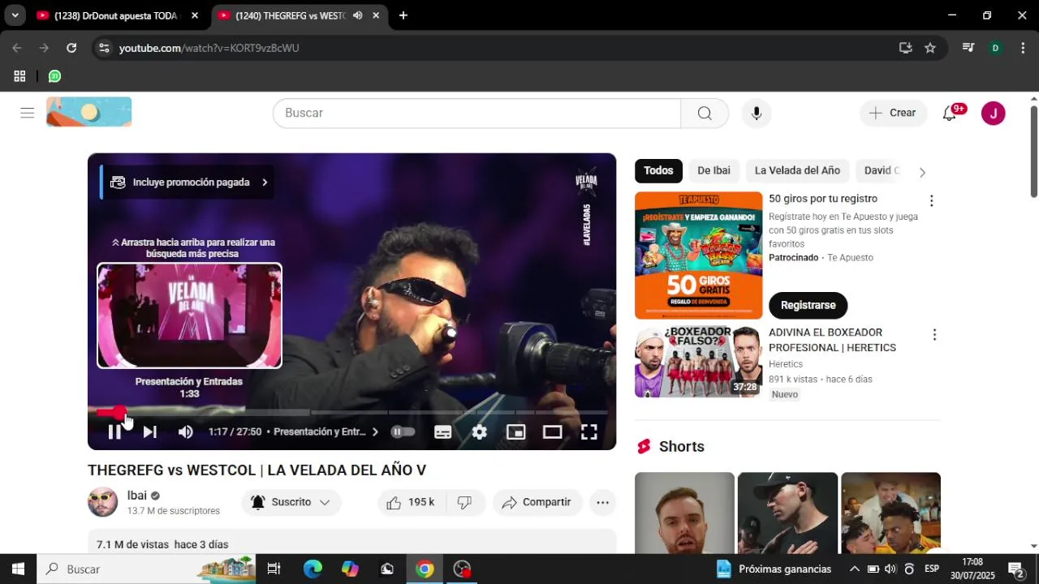Enter full screen mode
The image size is (1039, 584).
[589, 432]
